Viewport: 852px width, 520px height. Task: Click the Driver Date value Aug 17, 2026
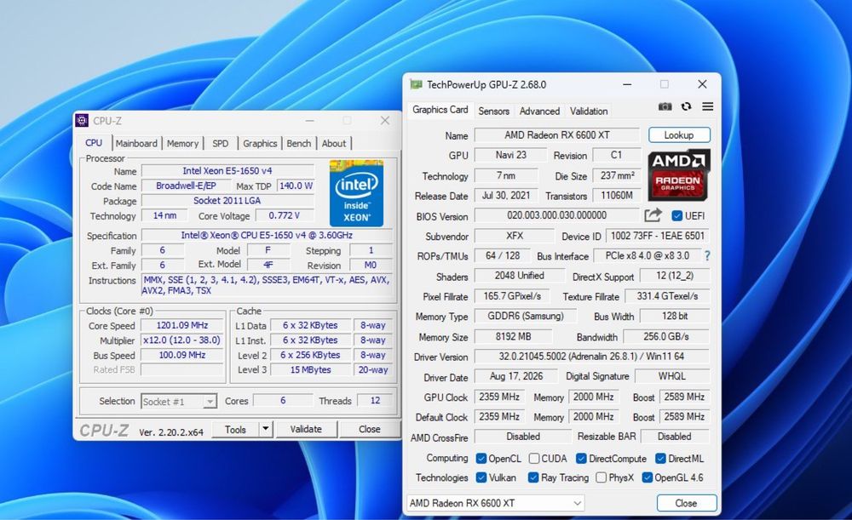pos(516,376)
